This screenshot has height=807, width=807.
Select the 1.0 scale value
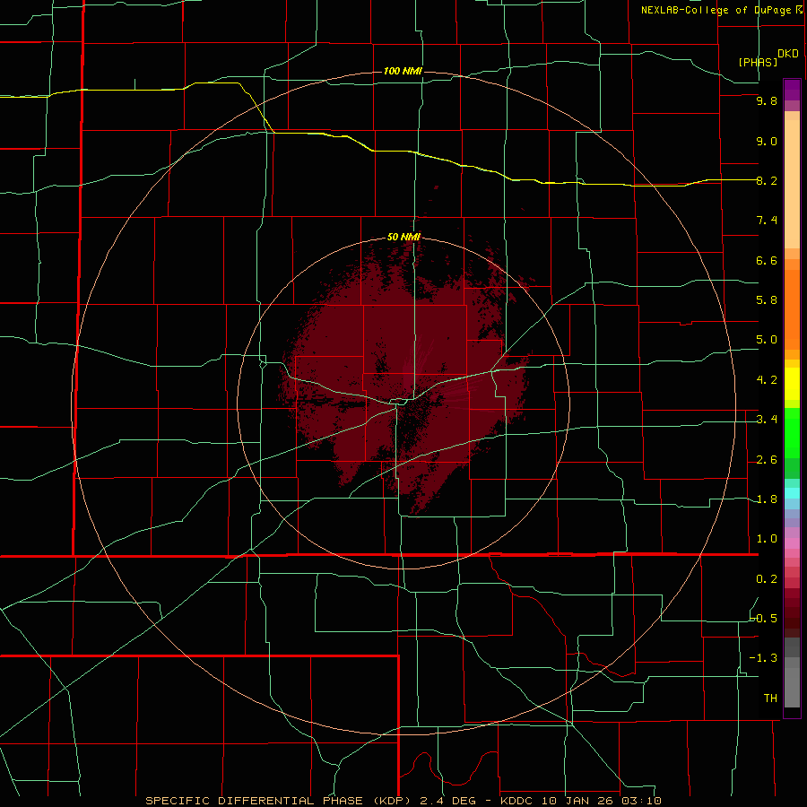[767, 539]
